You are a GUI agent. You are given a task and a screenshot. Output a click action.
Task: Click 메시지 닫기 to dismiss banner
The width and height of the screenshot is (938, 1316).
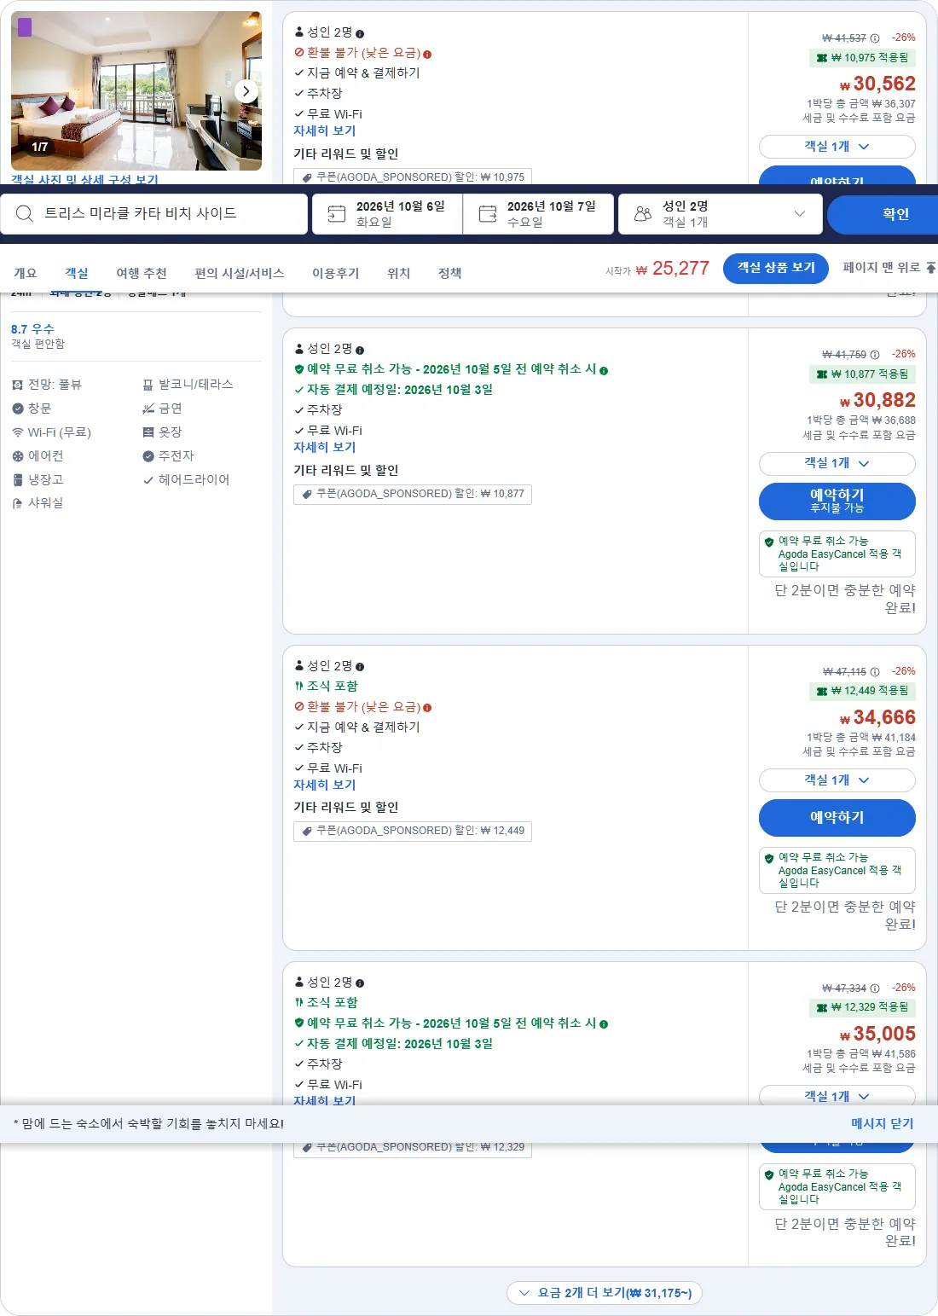(x=883, y=1123)
